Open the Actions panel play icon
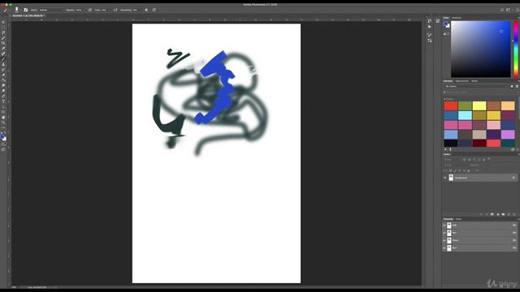 [x=430, y=27]
